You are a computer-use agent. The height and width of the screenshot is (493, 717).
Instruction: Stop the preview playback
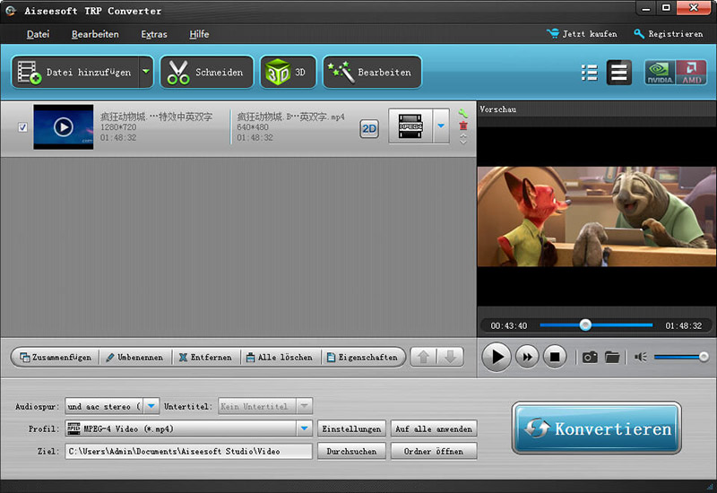click(555, 357)
